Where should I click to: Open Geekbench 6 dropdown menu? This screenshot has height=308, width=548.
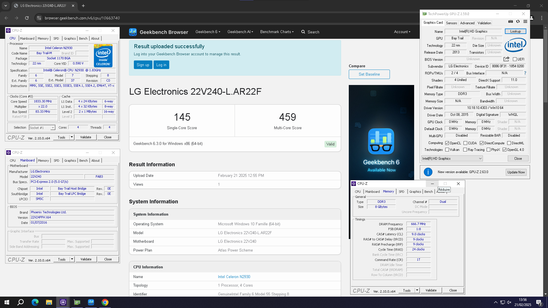[x=208, y=32]
